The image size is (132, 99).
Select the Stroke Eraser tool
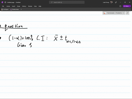click(15, 9)
